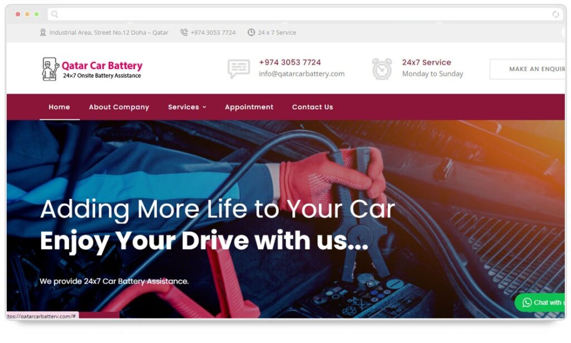Open the Home menu item
Viewport: 571px width, 343px height.
59,107
